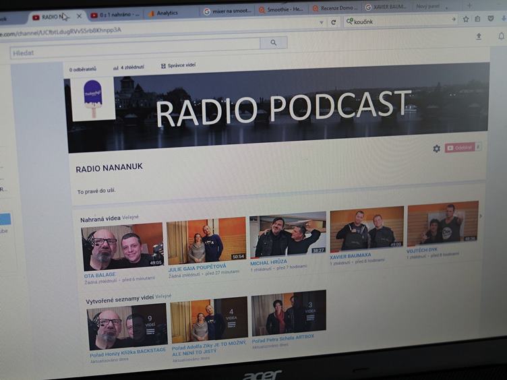Image resolution: width=507 pixels, height=380 pixels.
Task: Open 'Správce videí' video manager
Action: [x=179, y=65]
